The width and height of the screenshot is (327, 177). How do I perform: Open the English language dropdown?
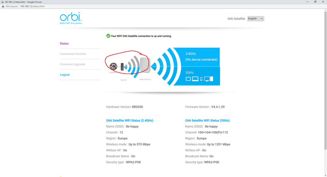256,19
